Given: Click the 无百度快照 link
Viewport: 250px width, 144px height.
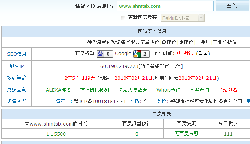Looking at the screenshot, I should [186, 134].
